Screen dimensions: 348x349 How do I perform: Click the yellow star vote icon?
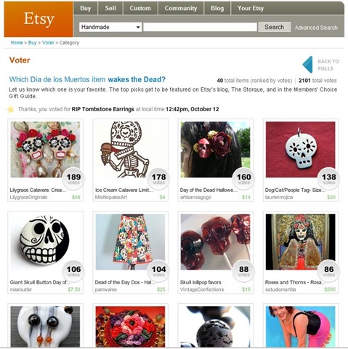(11, 109)
